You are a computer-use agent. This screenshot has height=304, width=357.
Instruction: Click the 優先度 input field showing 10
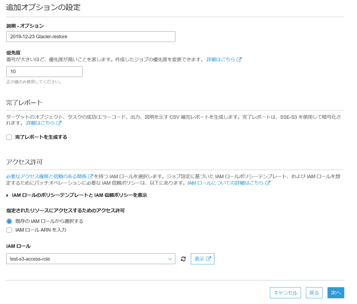[44, 72]
